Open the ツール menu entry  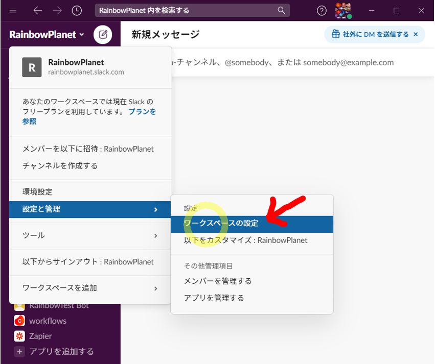90,235
